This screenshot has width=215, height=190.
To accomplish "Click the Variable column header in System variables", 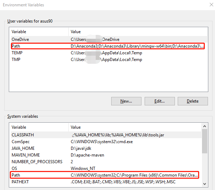I will 39,127.
